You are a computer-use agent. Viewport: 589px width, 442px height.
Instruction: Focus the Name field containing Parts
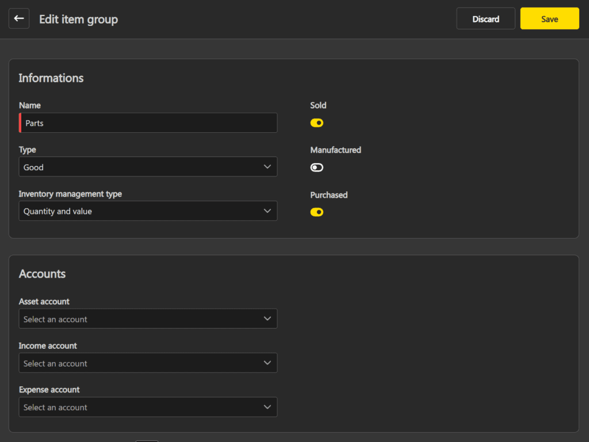click(148, 123)
